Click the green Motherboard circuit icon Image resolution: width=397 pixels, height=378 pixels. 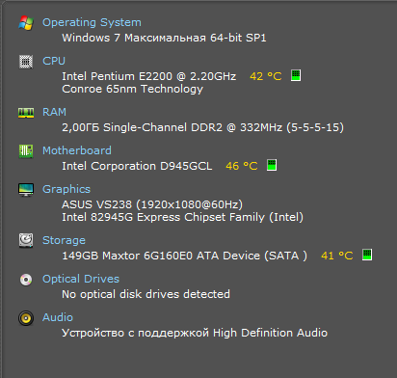click(26, 151)
